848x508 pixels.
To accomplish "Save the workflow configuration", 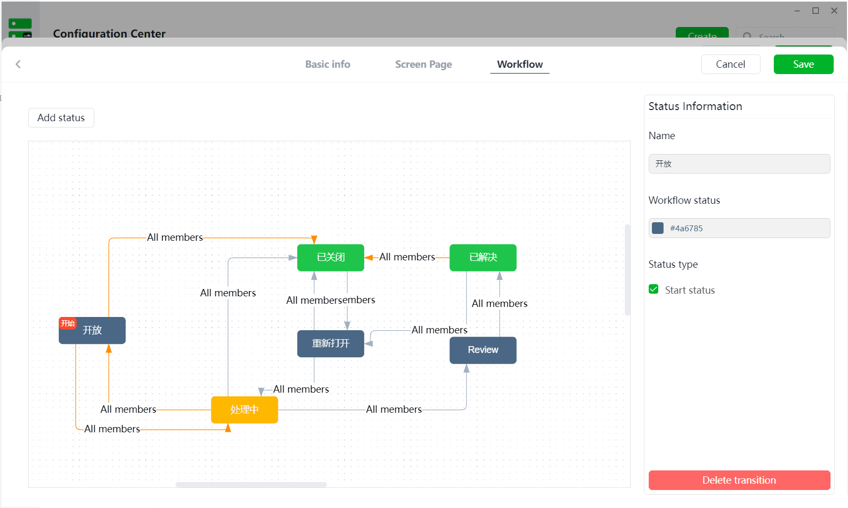I will [803, 64].
